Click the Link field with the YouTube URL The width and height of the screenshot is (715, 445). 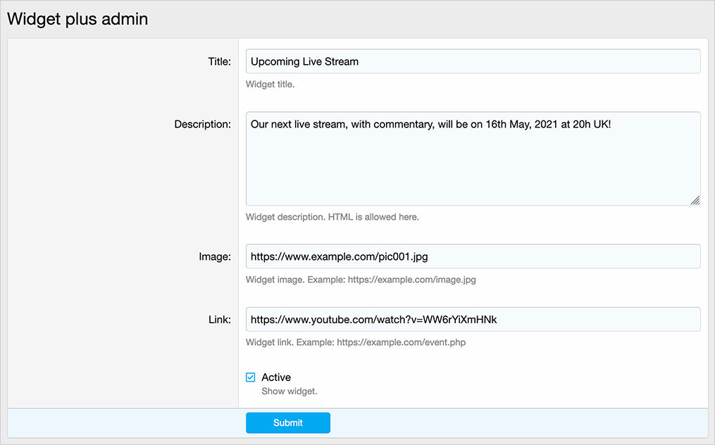(x=473, y=320)
